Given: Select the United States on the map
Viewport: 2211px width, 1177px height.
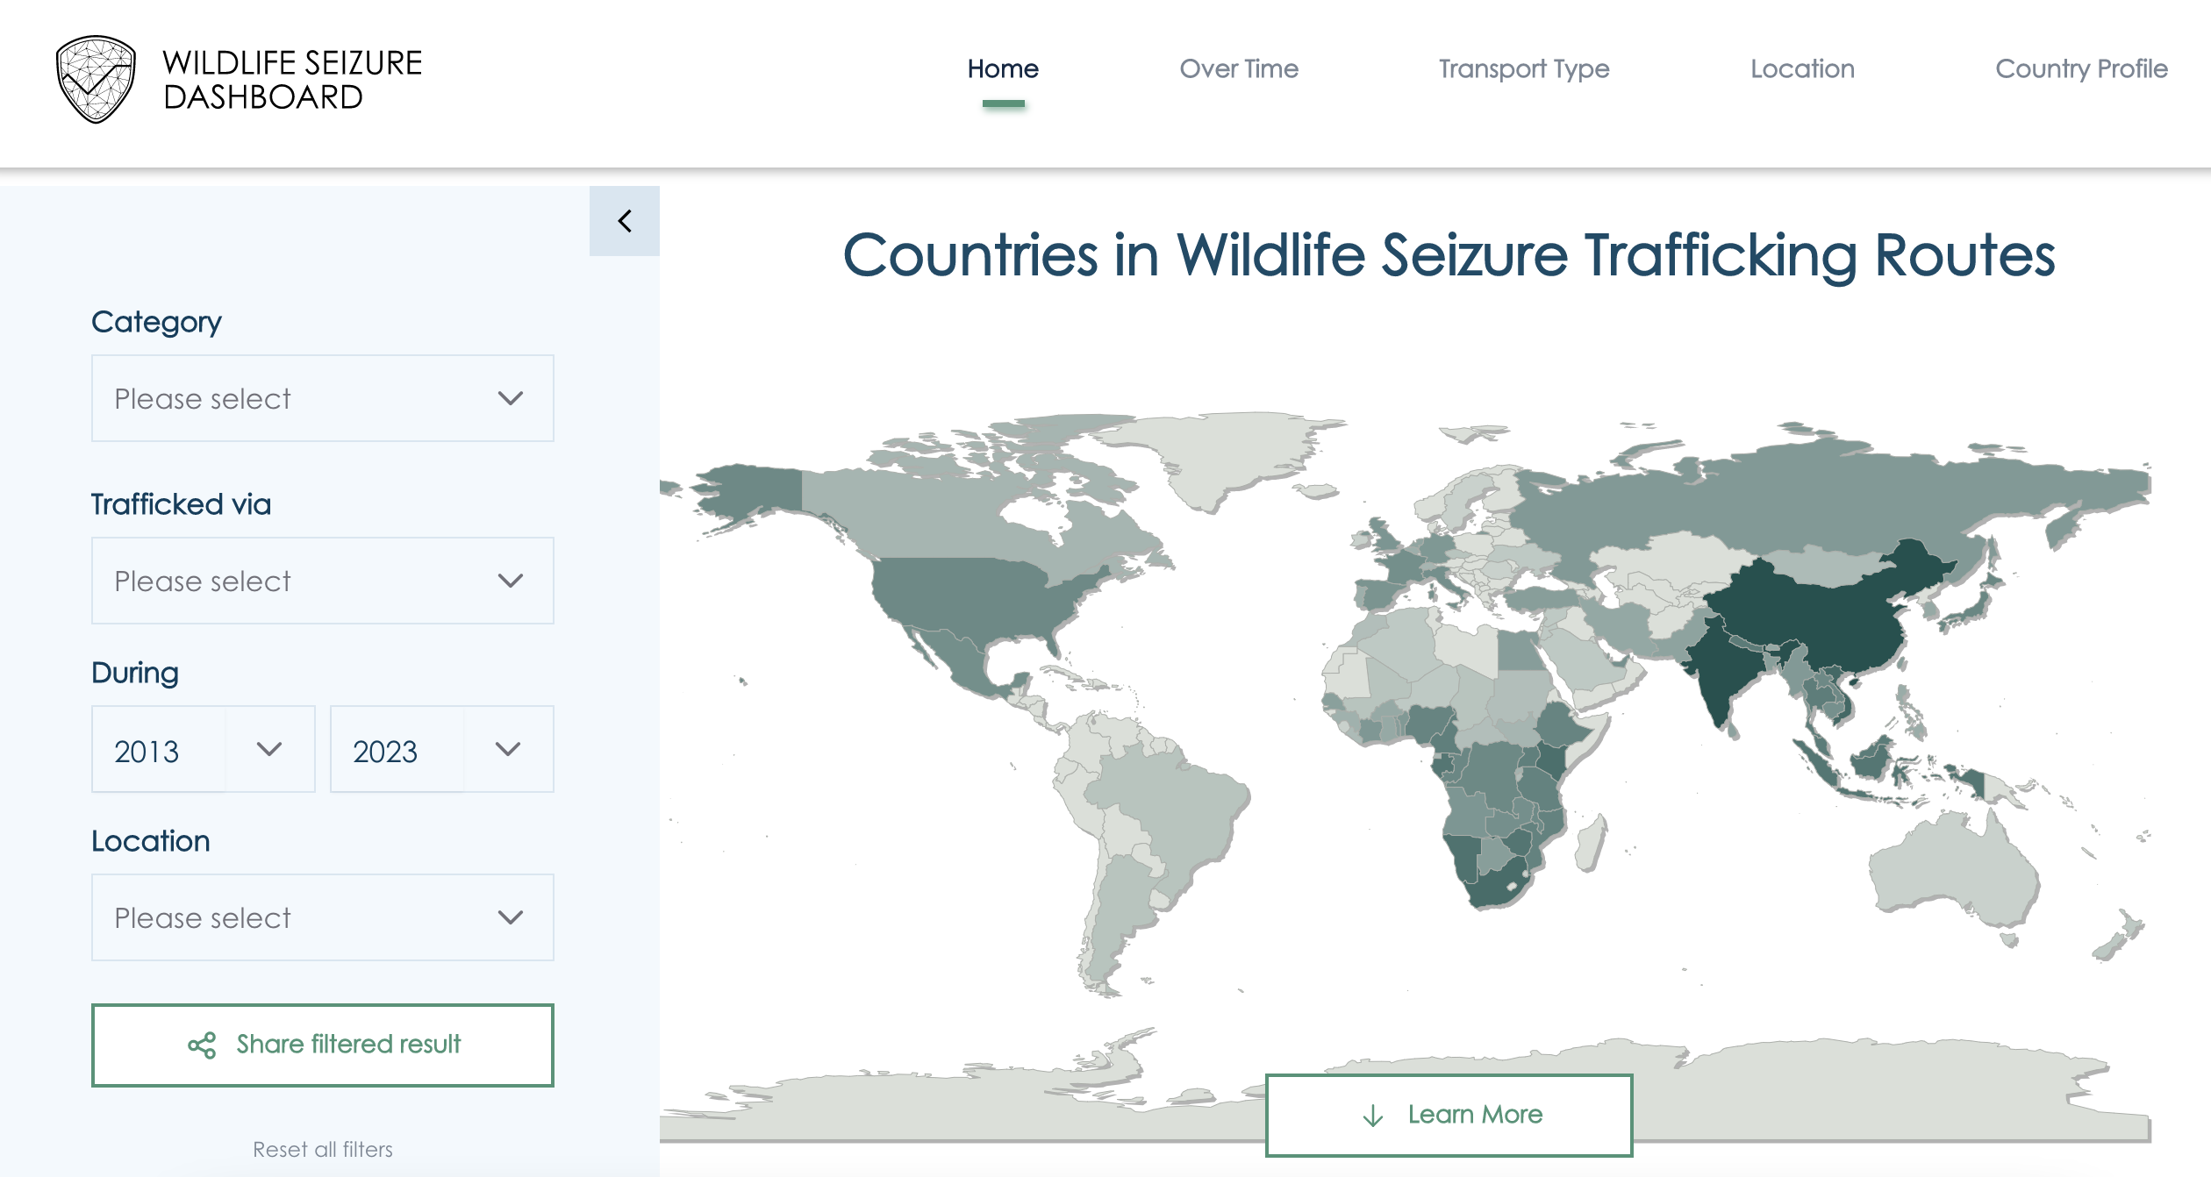Looking at the screenshot, I should [x=974, y=596].
